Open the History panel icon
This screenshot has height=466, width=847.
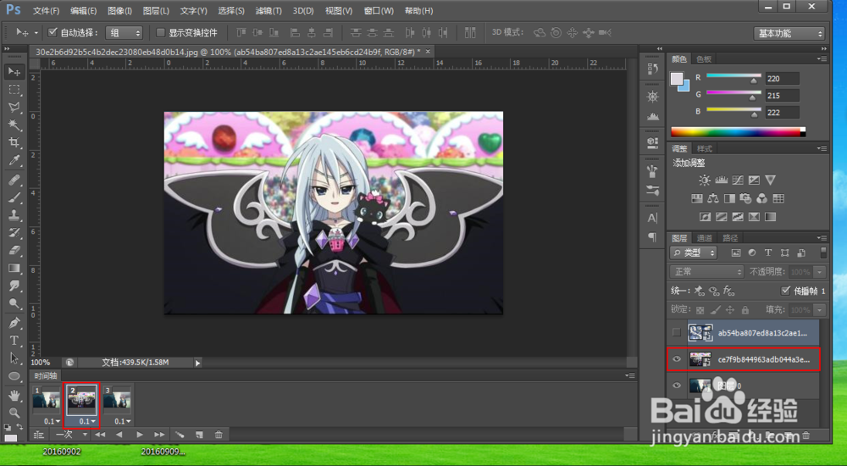[x=652, y=69]
